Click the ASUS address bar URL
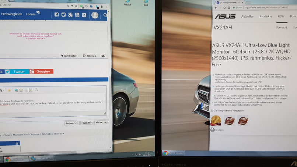This screenshot has height=167, width=297. point(266,8)
